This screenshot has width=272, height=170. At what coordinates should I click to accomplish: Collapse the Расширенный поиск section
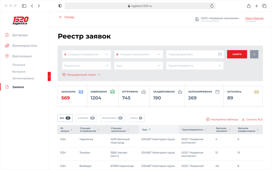(81, 75)
